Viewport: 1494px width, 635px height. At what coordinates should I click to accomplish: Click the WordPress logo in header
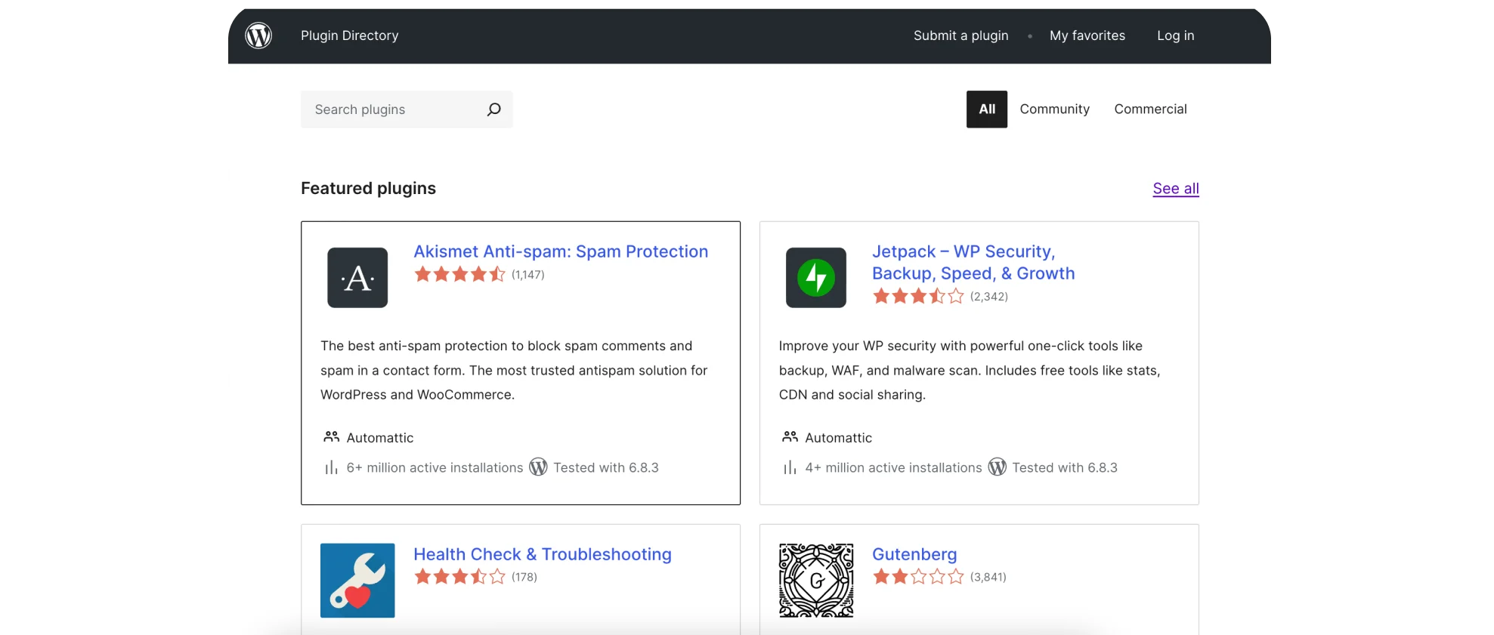coord(258,35)
